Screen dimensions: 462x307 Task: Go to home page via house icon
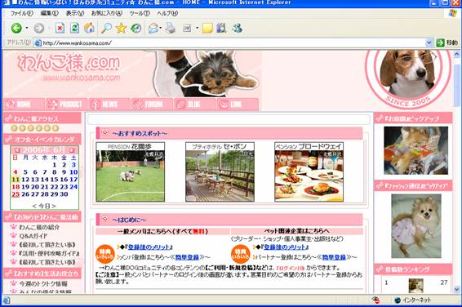89,29
